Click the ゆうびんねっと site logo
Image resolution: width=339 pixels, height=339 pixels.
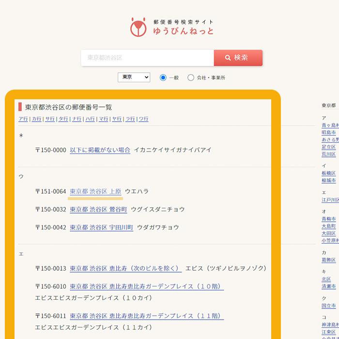click(171, 27)
